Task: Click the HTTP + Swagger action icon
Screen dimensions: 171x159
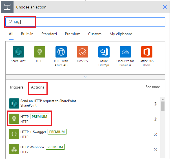Action: pyautogui.click(x=14, y=134)
